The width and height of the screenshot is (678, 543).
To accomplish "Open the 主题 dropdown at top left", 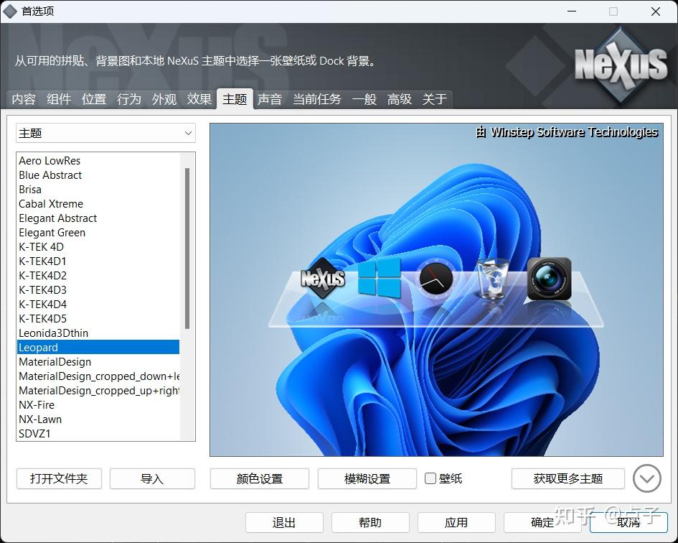I will pos(104,133).
